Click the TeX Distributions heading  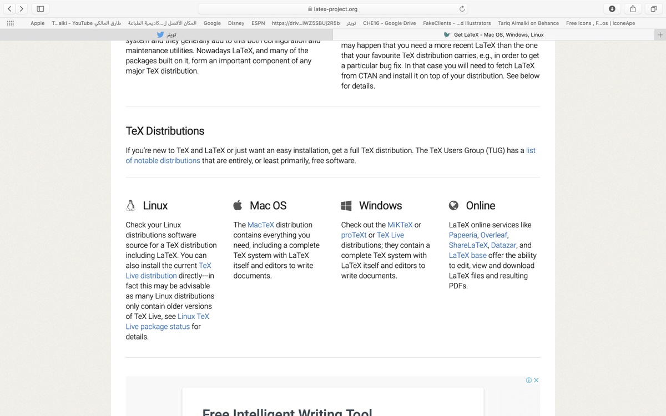pyautogui.click(x=165, y=131)
